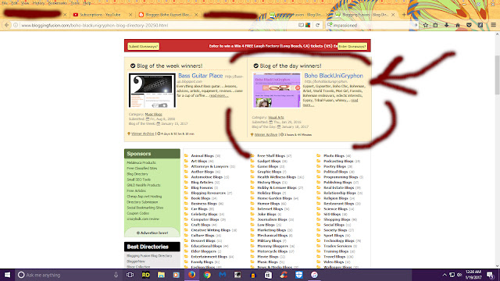Show hidden system tray icons
Image resolution: width=500 pixels, height=281 pixels.
[x=445, y=275]
